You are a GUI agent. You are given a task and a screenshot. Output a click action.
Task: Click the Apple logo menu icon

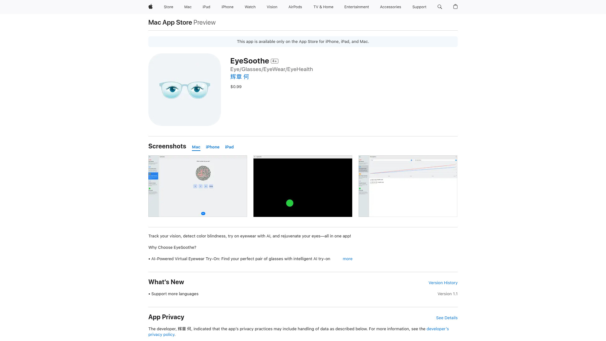150,7
